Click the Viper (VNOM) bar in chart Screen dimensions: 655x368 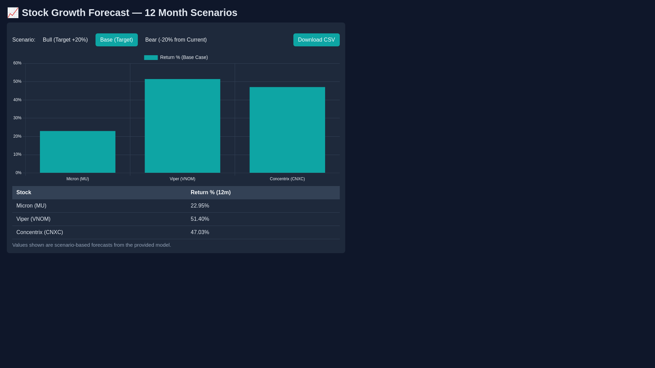coord(183,126)
